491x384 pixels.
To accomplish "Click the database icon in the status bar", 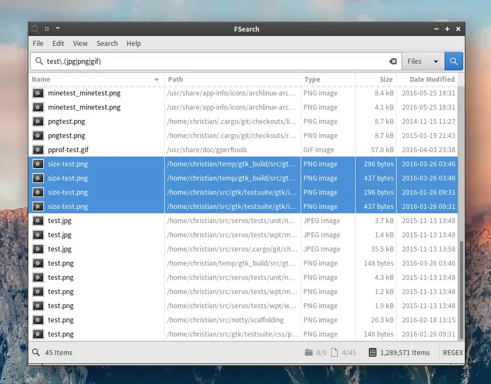I will pos(373,353).
